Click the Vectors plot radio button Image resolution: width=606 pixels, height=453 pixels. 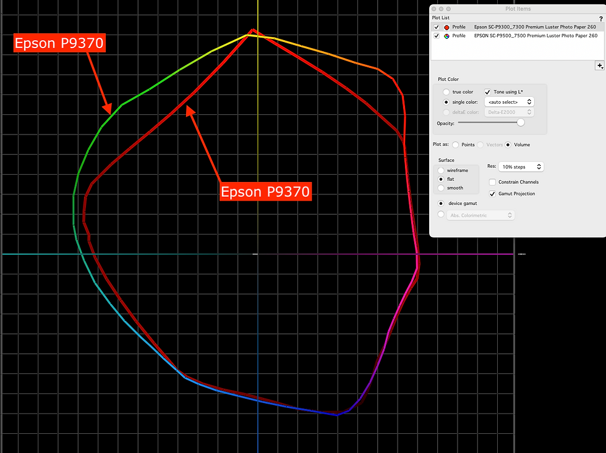[x=480, y=144]
